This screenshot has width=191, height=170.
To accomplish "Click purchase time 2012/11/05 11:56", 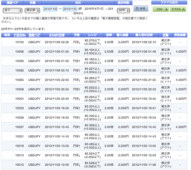I will coord(144,165).
